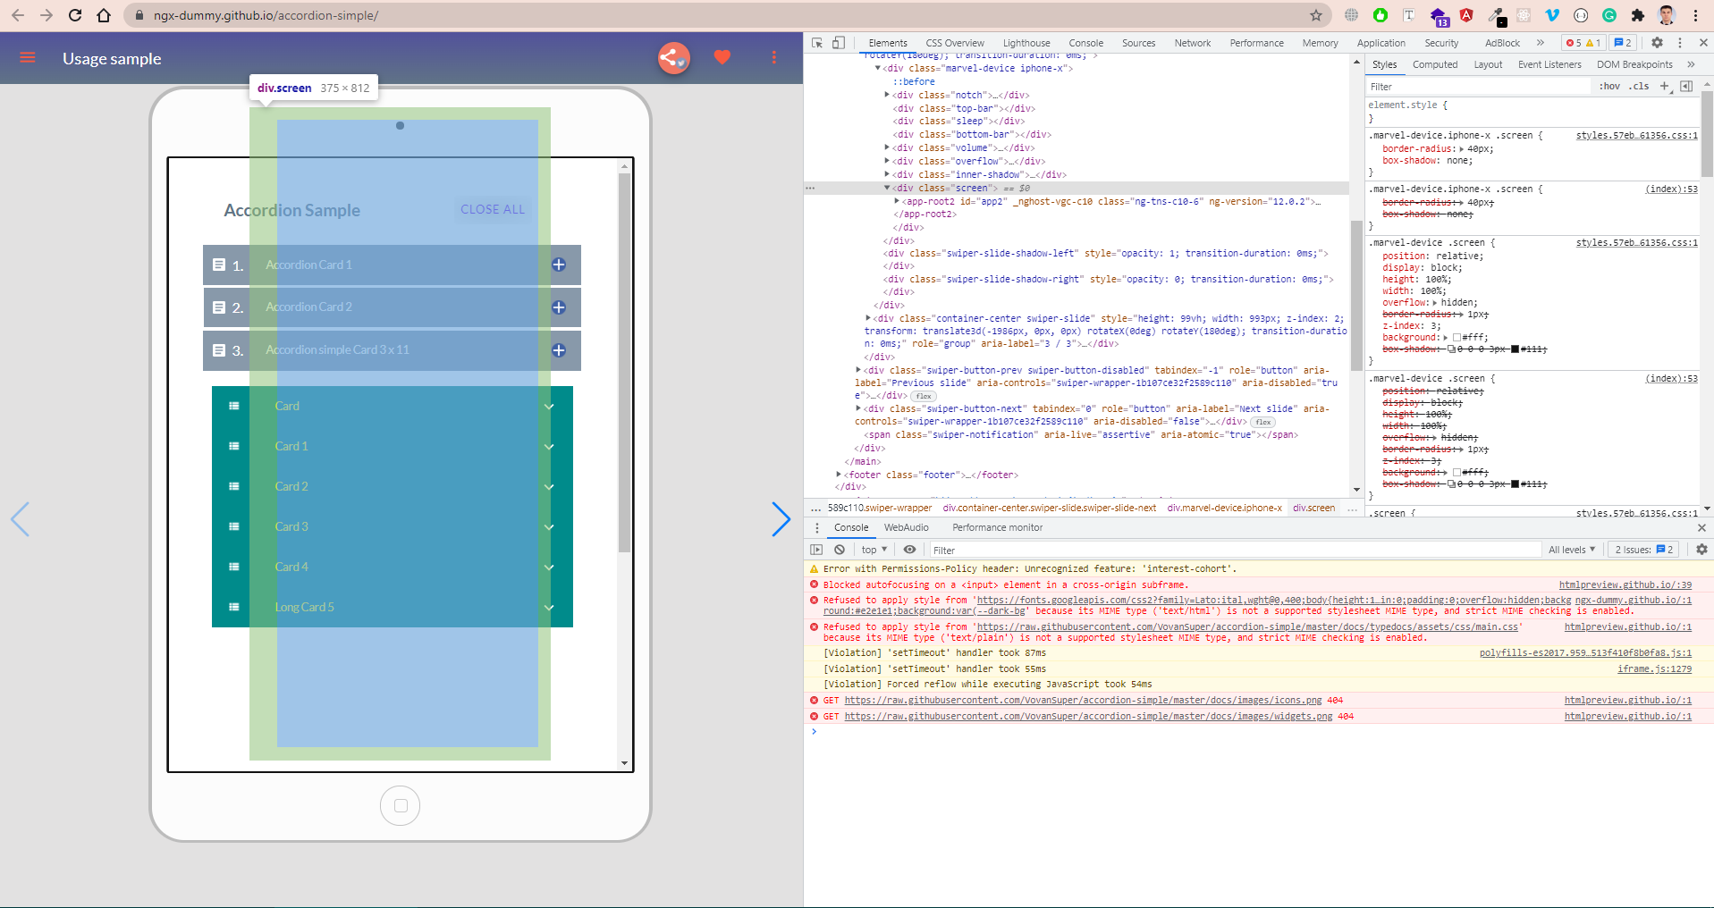Reload the page
Screen dimensions: 1714x908
coord(75,15)
